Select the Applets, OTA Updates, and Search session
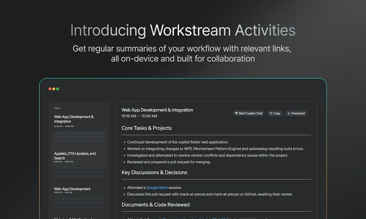The height and width of the screenshot is (219, 366). point(75,156)
